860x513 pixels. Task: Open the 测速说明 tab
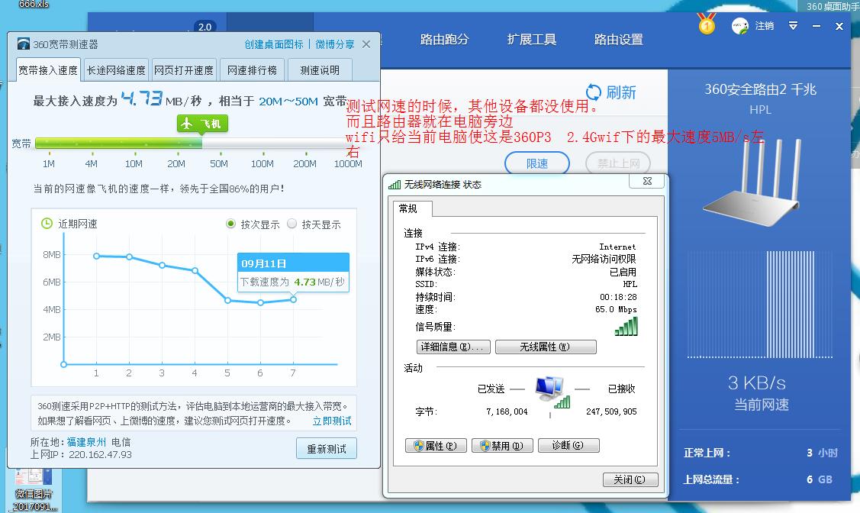point(320,70)
